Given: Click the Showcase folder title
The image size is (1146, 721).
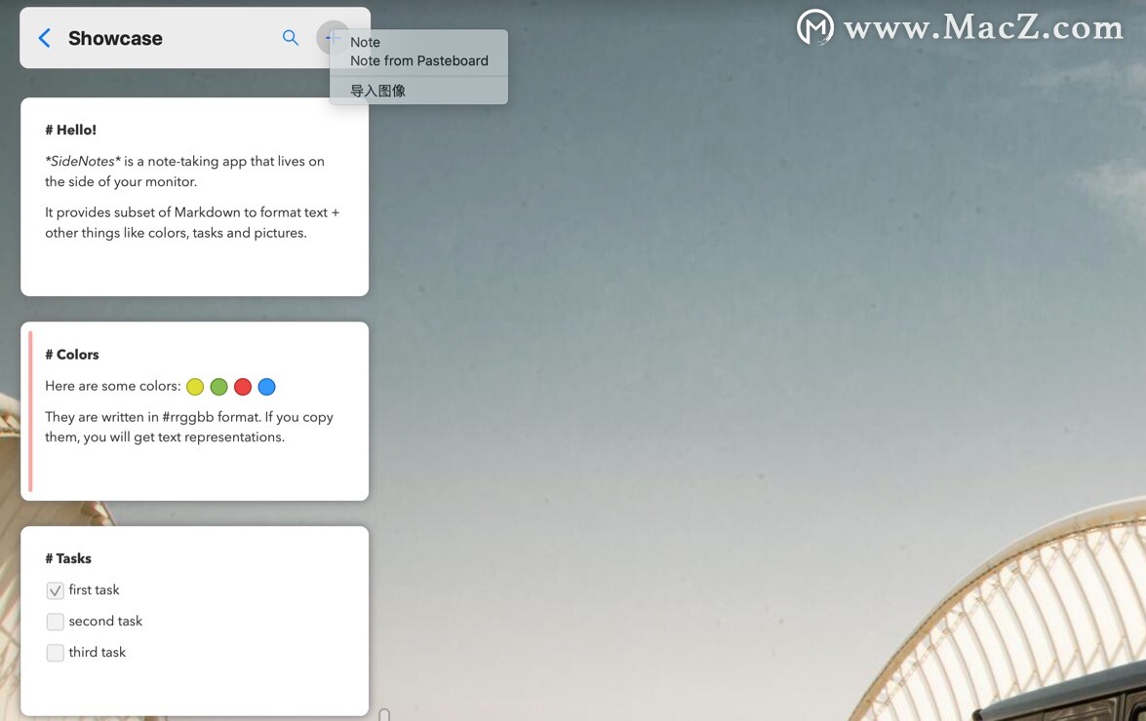Looking at the screenshot, I should click(115, 39).
